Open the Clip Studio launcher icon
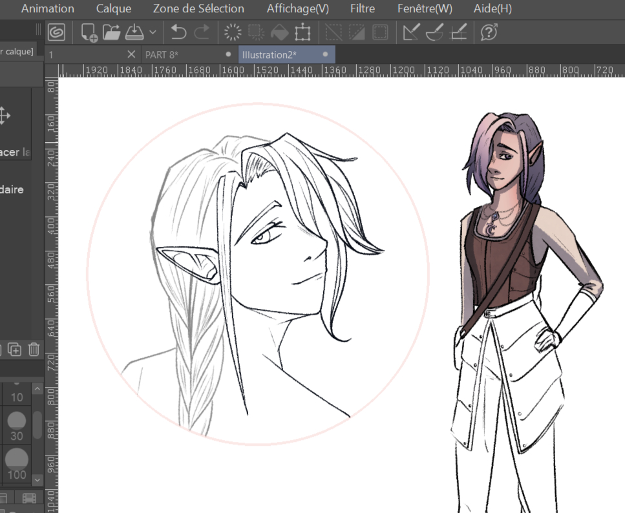 tap(57, 31)
